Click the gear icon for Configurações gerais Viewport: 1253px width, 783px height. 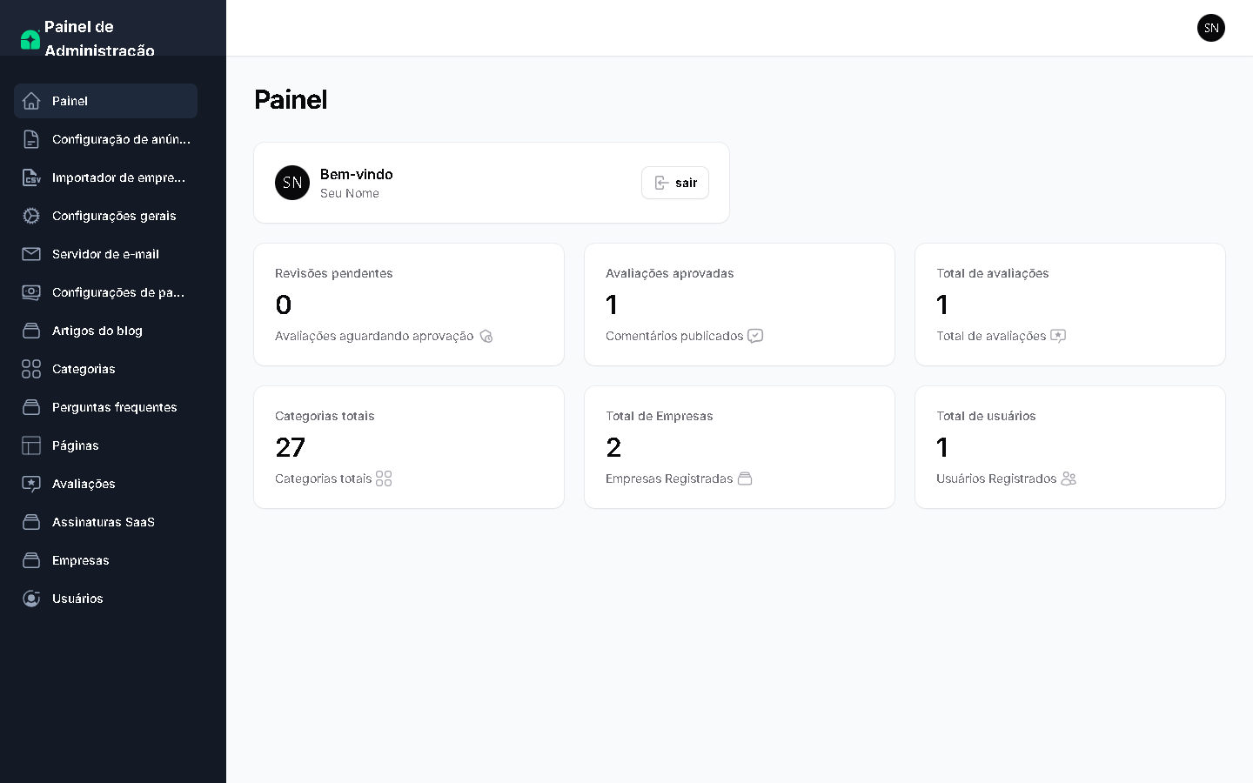[x=31, y=216]
